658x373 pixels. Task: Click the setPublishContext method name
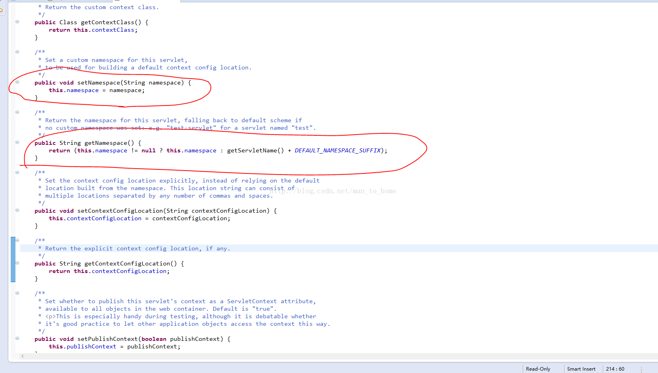(x=107, y=339)
